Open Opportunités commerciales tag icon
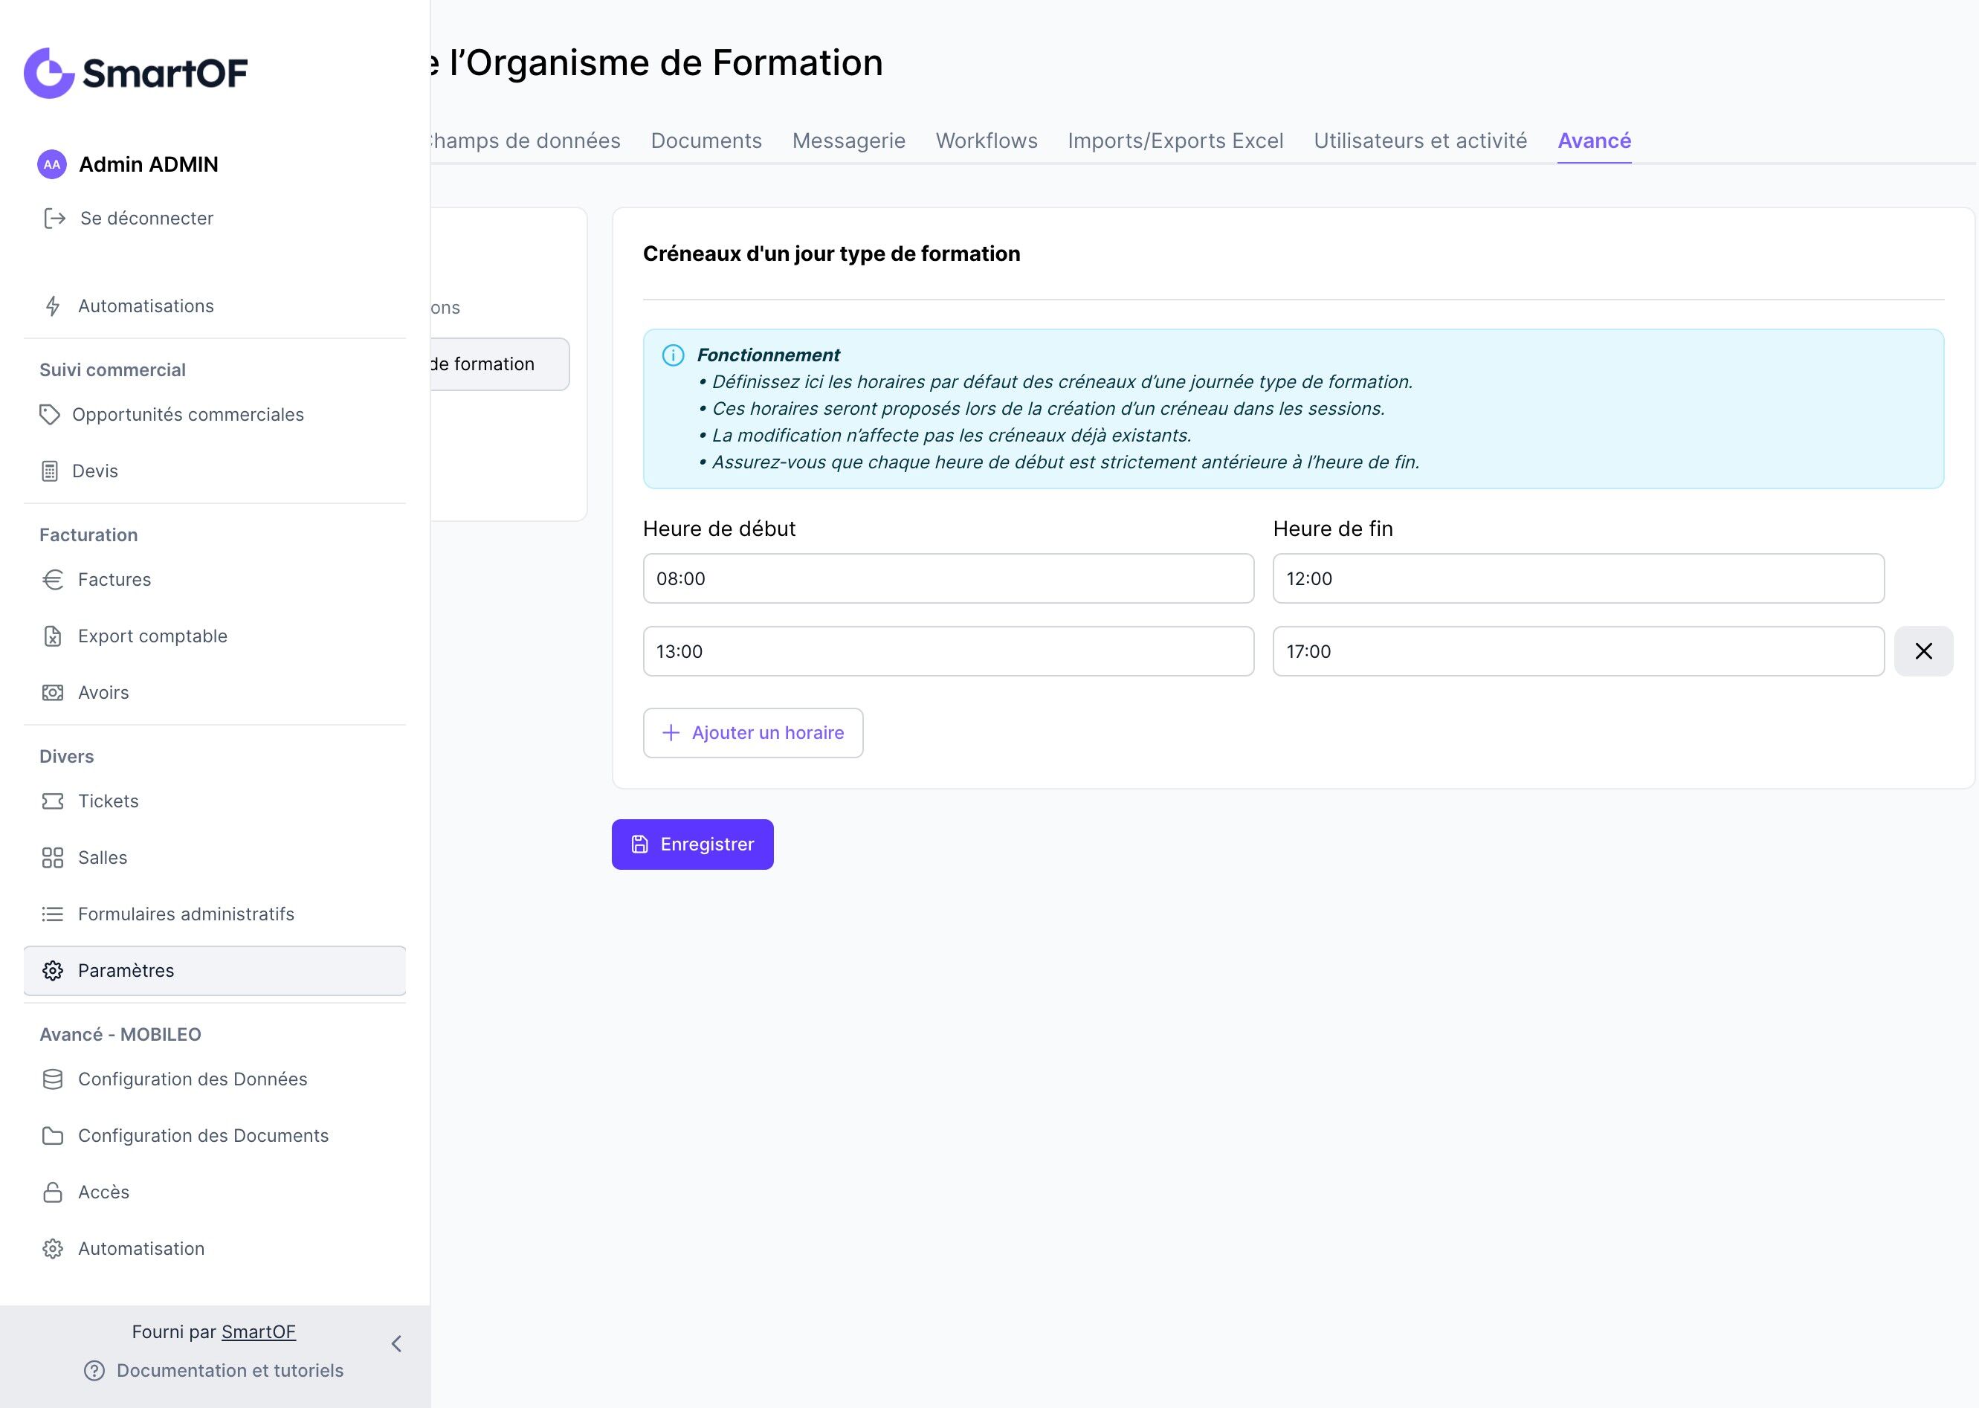 coord(49,414)
